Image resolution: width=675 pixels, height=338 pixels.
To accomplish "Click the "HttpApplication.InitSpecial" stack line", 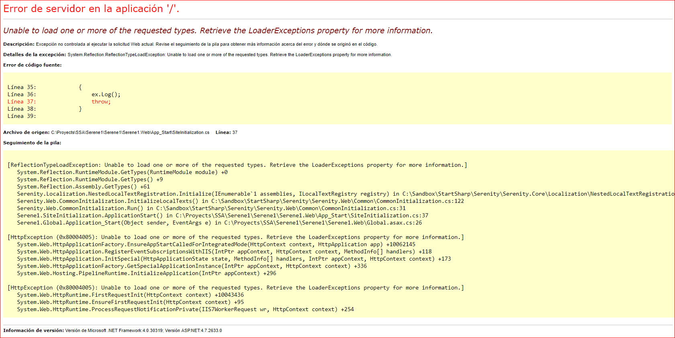I will pos(234,259).
